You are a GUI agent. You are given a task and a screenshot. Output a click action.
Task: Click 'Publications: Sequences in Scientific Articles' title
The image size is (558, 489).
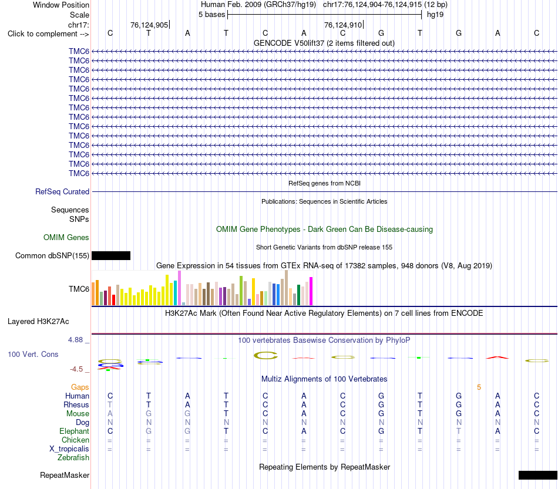click(324, 201)
